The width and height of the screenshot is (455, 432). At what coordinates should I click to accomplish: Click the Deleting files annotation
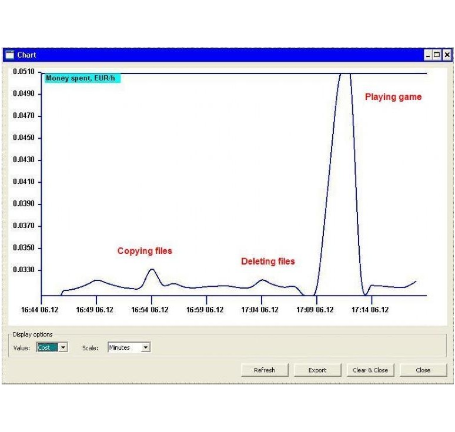[268, 262]
